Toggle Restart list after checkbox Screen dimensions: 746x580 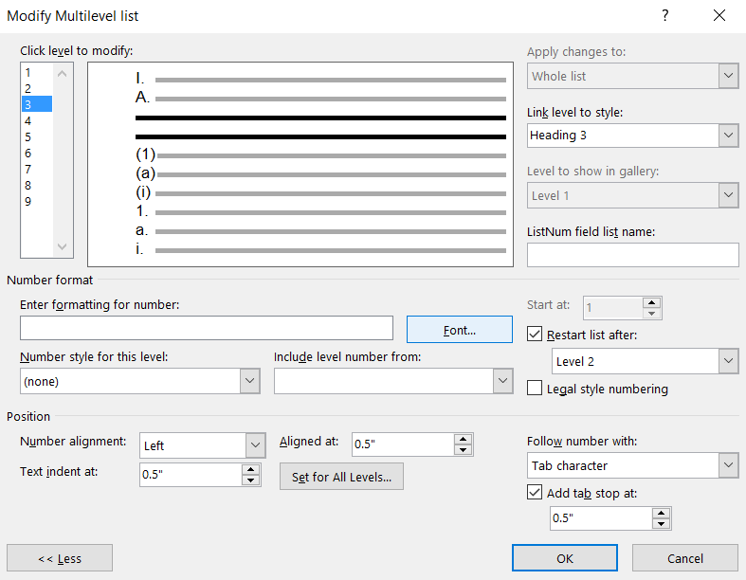pyautogui.click(x=535, y=335)
